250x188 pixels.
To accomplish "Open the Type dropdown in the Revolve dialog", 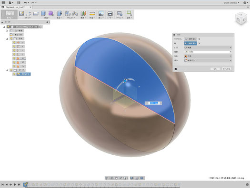I will coord(208,47).
